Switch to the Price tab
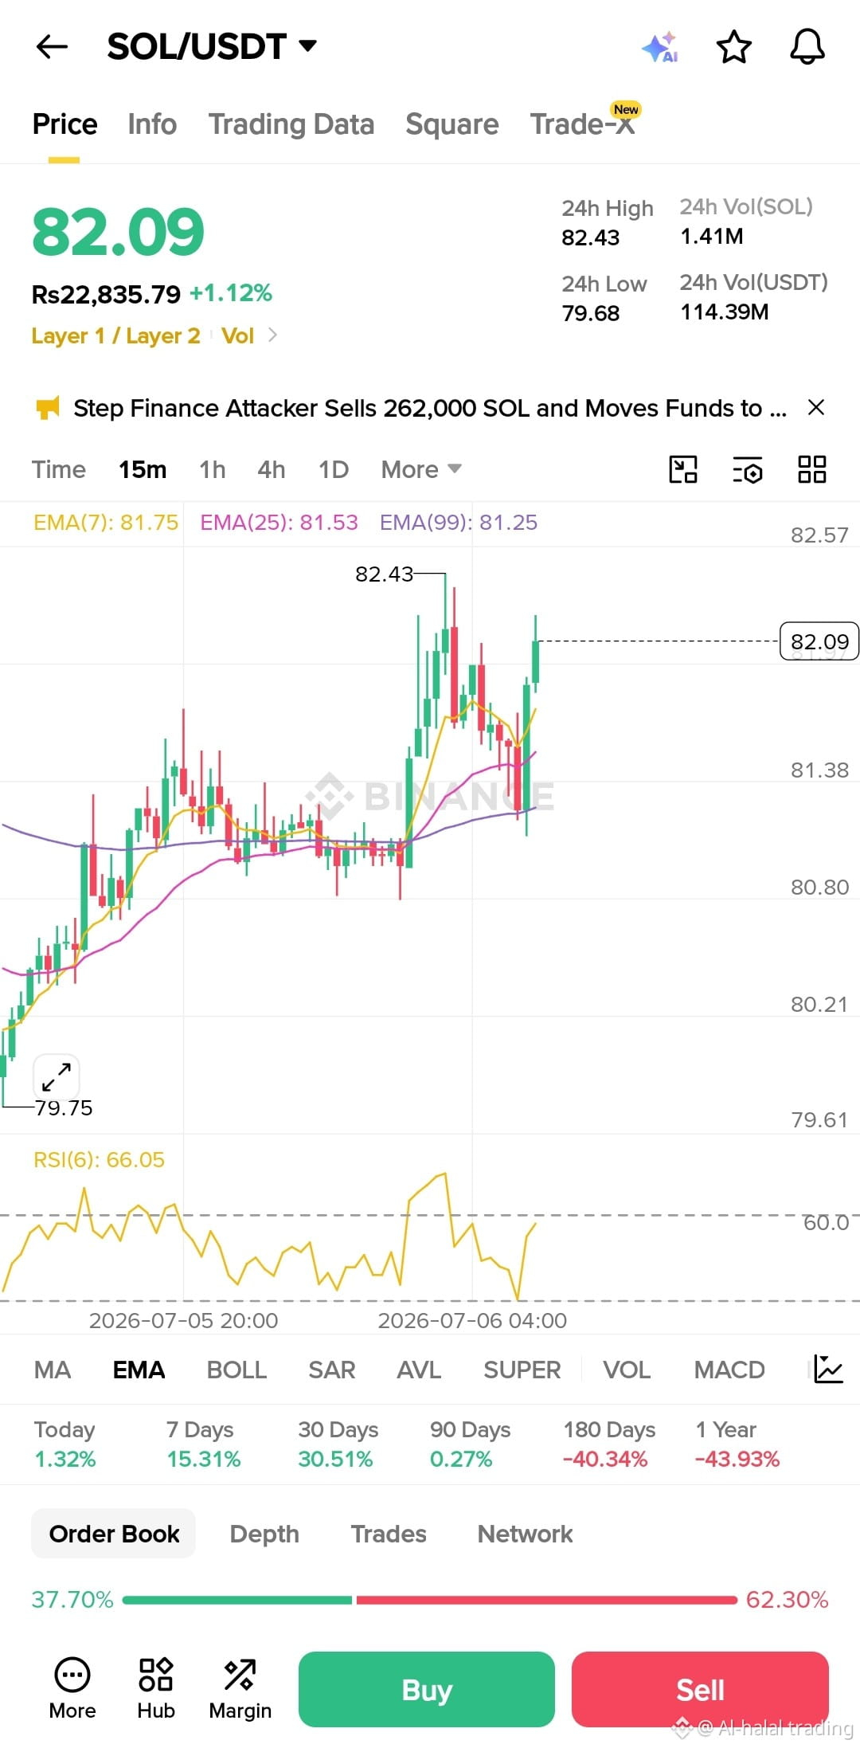Image resolution: width=860 pixels, height=1748 pixels. click(64, 124)
